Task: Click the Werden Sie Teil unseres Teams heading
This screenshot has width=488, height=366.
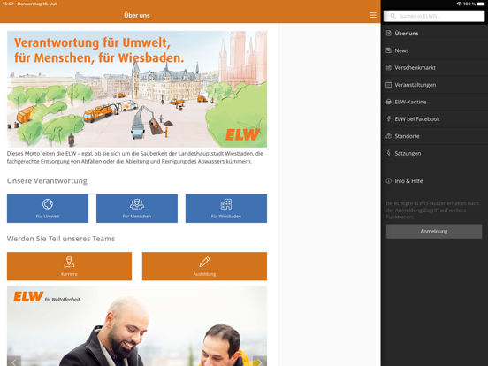Action: click(x=61, y=239)
